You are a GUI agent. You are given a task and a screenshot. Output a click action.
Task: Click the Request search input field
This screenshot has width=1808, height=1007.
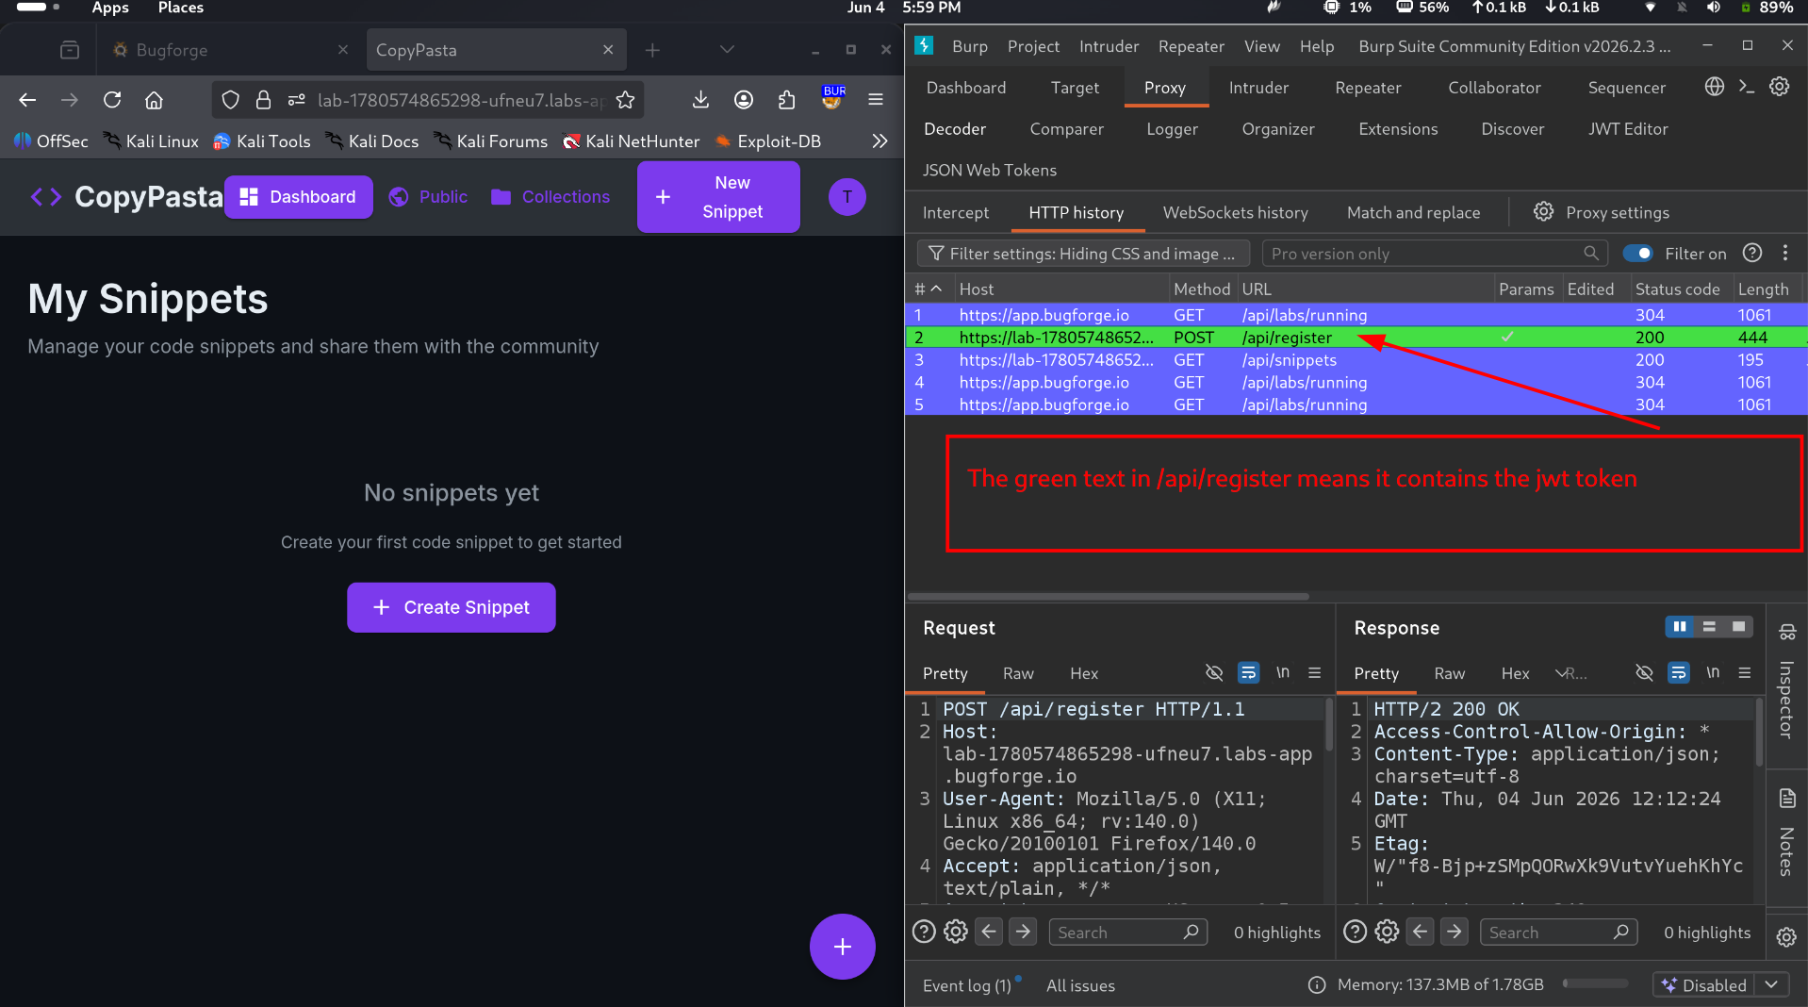(1128, 932)
